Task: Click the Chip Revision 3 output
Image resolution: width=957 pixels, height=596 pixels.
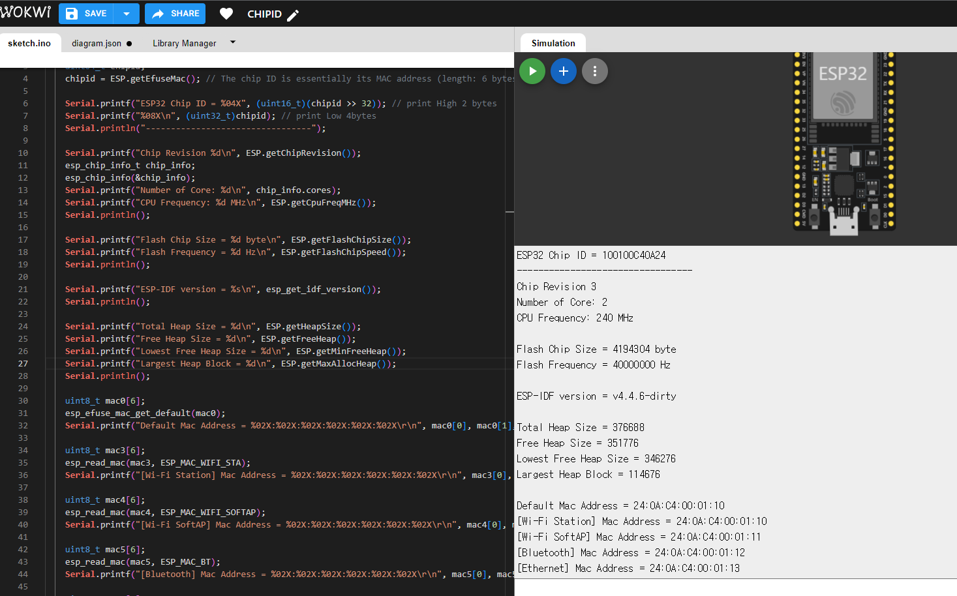Action: point(556,286)
